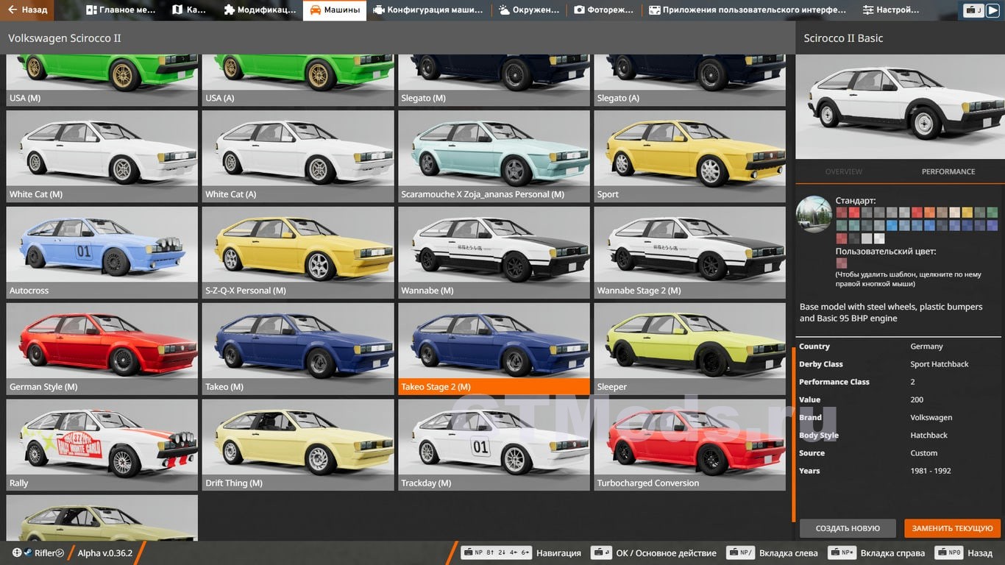The image size is (1005, 565).
Task: Select S-Z-Q-X Personal (M) configuration
Action: [x=298, y=252]
